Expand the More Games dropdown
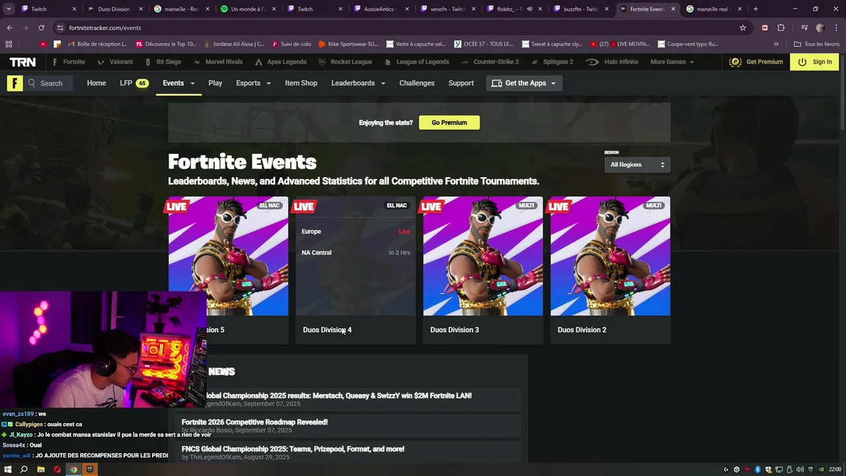This screenshot has width=846, height=476. 672,61
